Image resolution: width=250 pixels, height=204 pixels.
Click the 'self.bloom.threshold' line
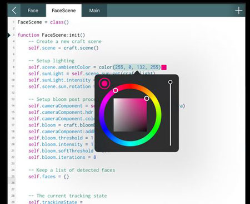click(61, 138)
